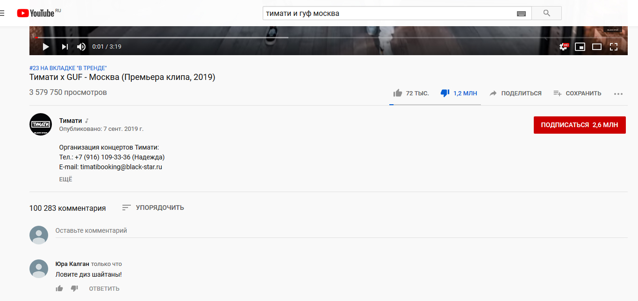Click the phone line +7 (916) 109-33-36
Viewport: 638px width, 301px height.
tap(112, 157)
